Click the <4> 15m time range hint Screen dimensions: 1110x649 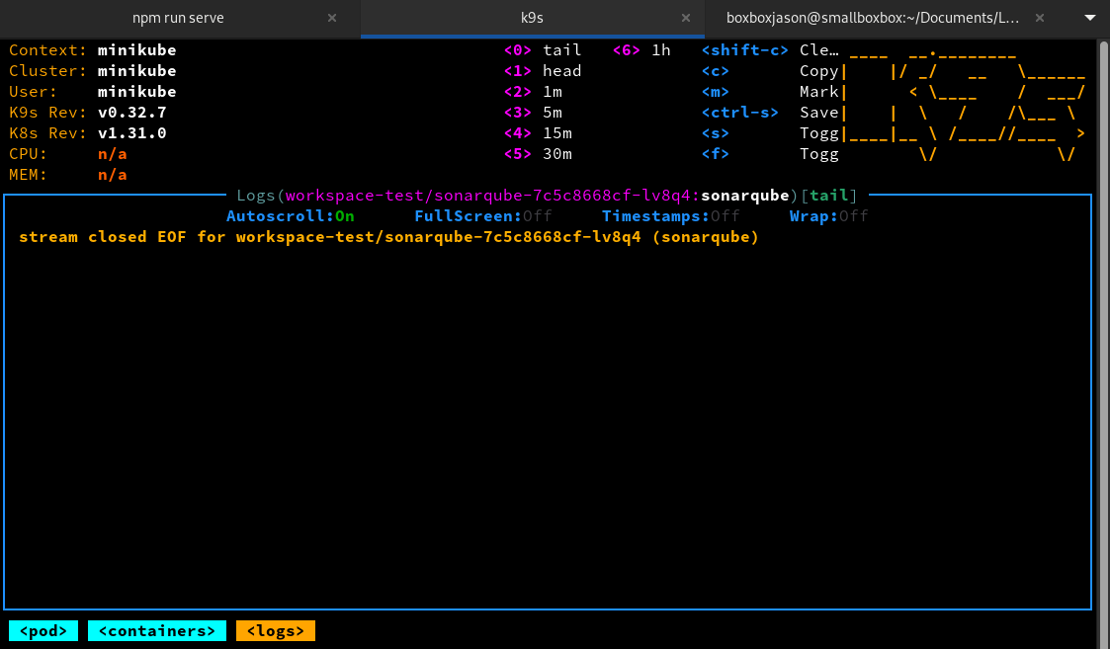(x=538, y=133)
